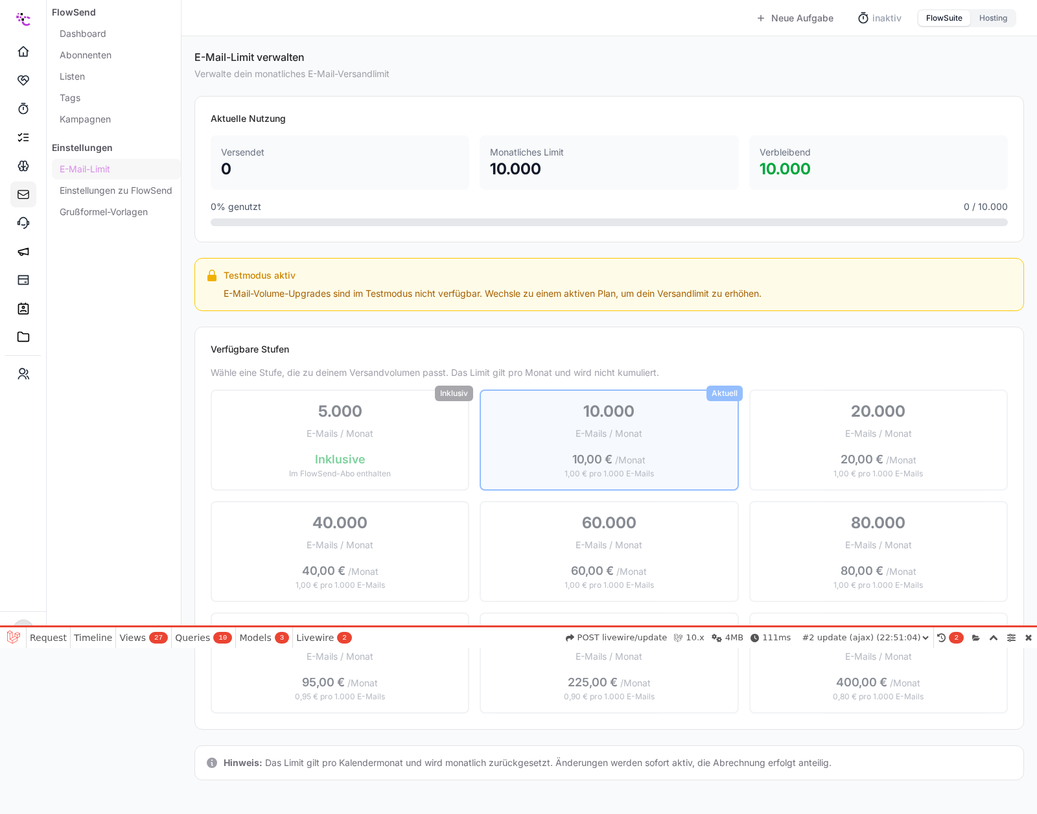Click the POST livewire/update request label

(616, 638)
